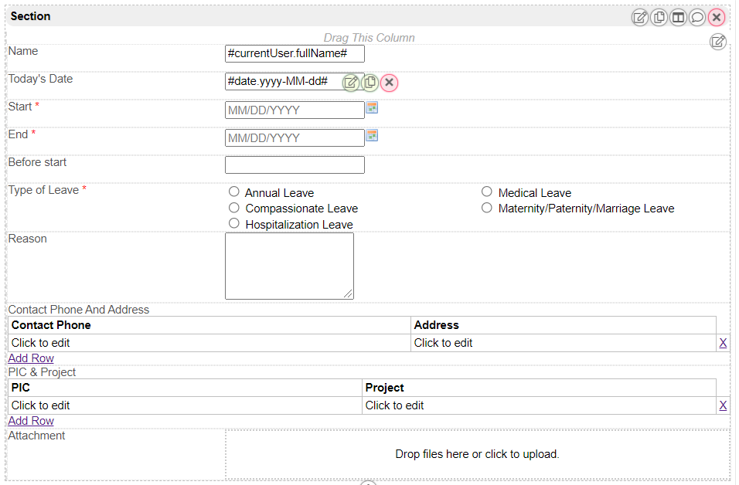This screenshot has height=485, width=739.
Task: Click the Attachment file upload drop zone
Action: [x=477, y=454]
